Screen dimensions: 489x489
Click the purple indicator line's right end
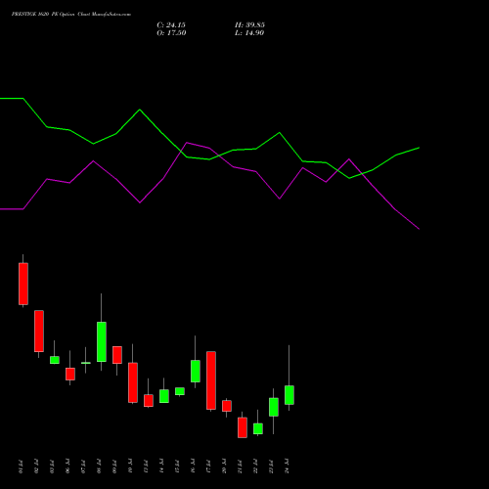(419, 229)
